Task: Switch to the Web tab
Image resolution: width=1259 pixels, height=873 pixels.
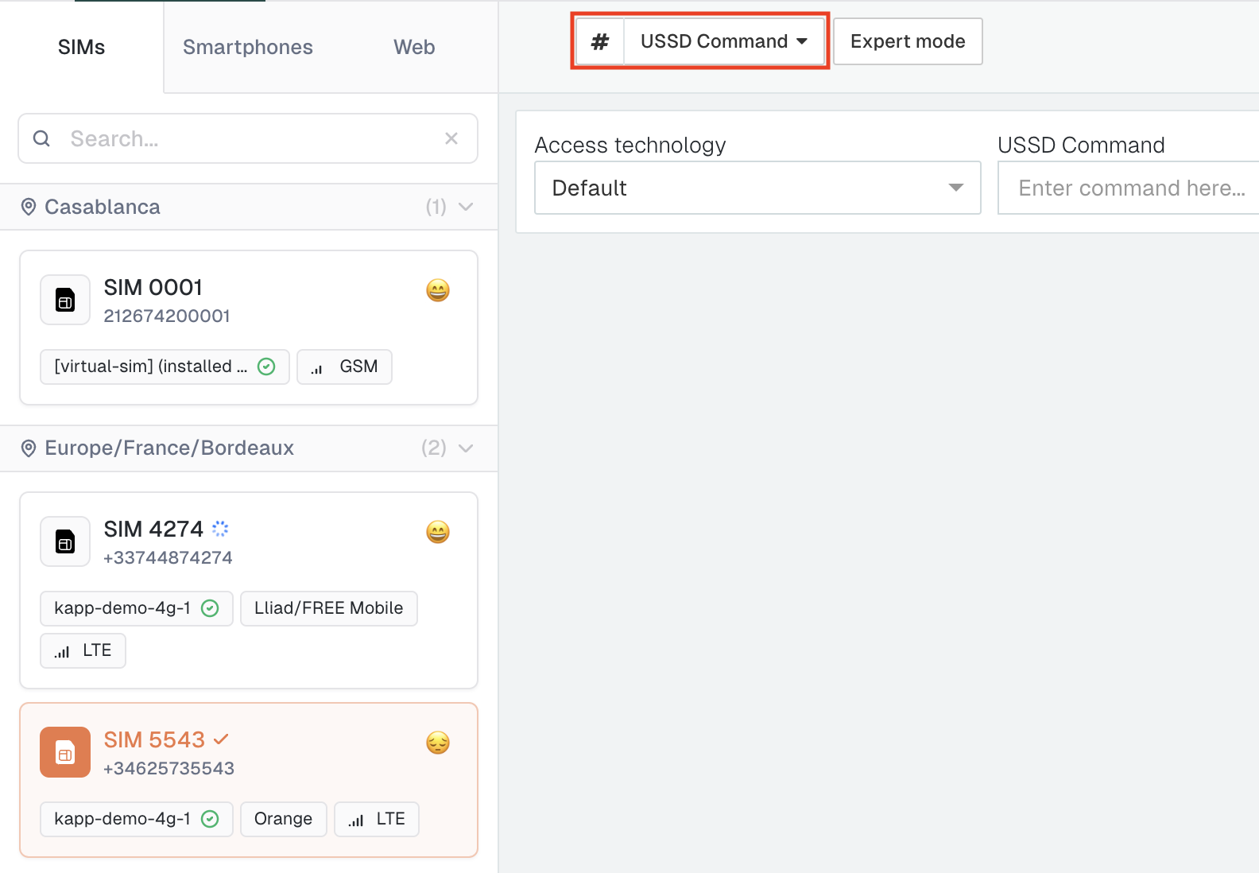Action: click(414, 48)
